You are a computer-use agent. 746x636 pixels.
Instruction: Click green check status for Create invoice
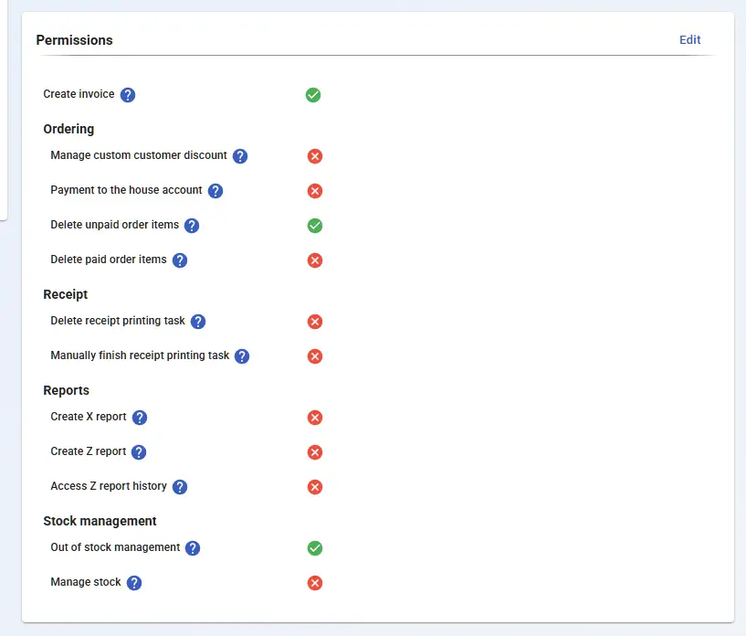tap(313, 95)
